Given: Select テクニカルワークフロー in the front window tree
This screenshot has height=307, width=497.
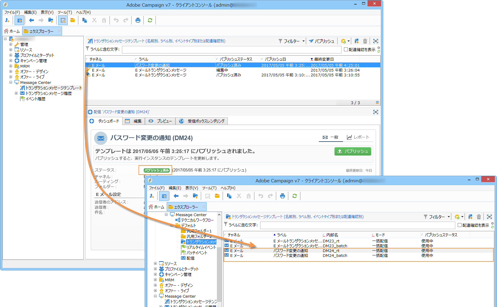Looking at the screenshot, I should 197,220.
